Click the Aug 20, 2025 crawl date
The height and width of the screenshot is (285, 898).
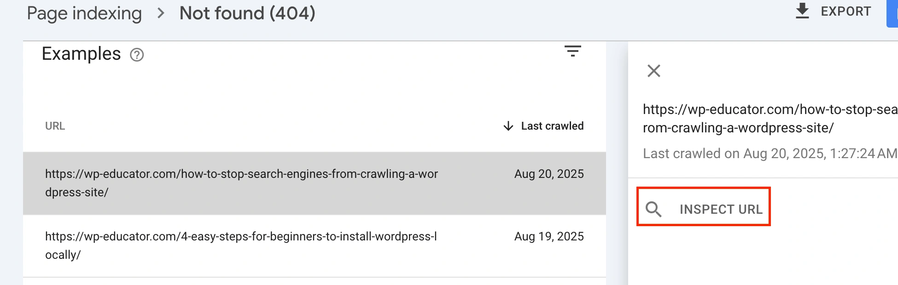click(549, 174)
